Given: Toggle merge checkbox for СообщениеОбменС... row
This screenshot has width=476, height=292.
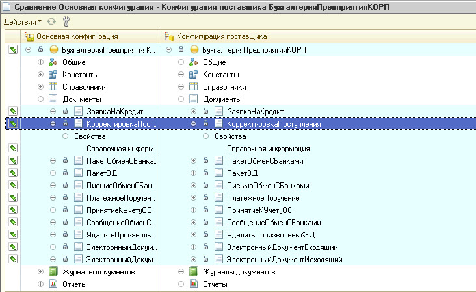Looking at the screenshot, I should point(13,223).
